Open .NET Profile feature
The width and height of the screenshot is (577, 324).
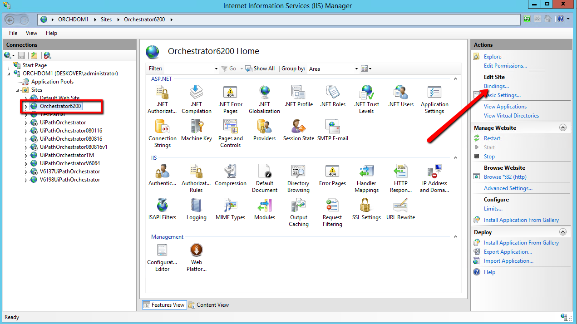click(x=298, y=96)
